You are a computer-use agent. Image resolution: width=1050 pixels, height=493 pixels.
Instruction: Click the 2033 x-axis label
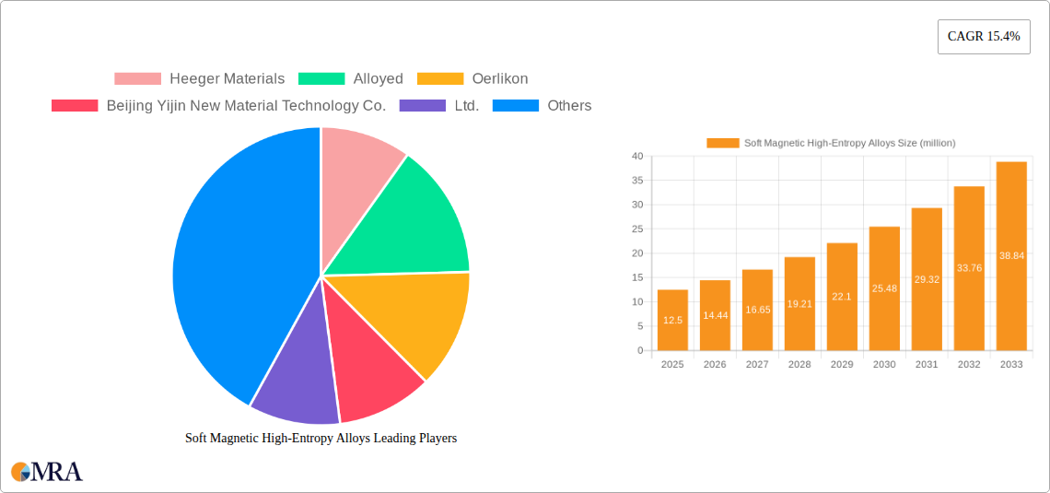pos(1012,364)
